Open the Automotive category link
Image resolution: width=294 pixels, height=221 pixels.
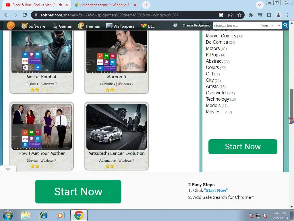click(x=107, y=161)
